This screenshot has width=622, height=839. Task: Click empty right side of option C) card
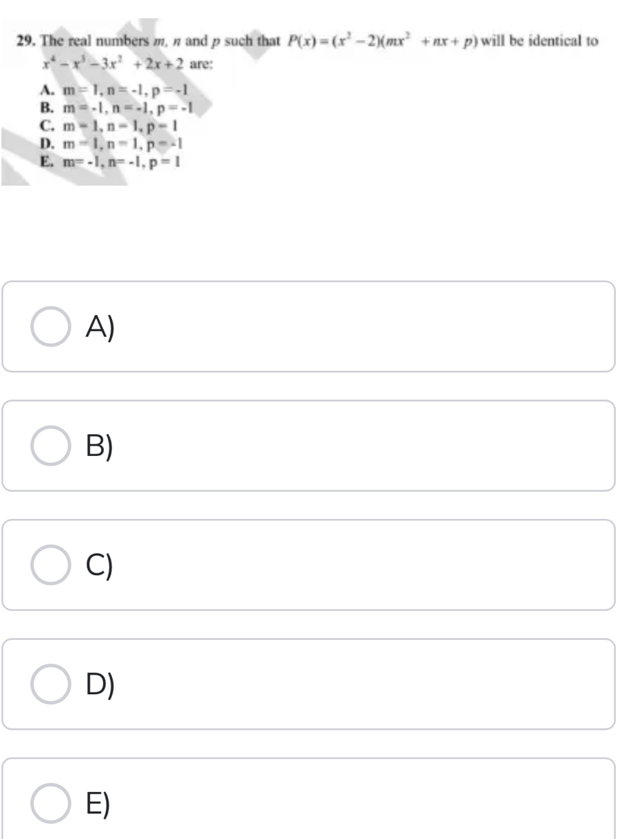click(407, 565)
